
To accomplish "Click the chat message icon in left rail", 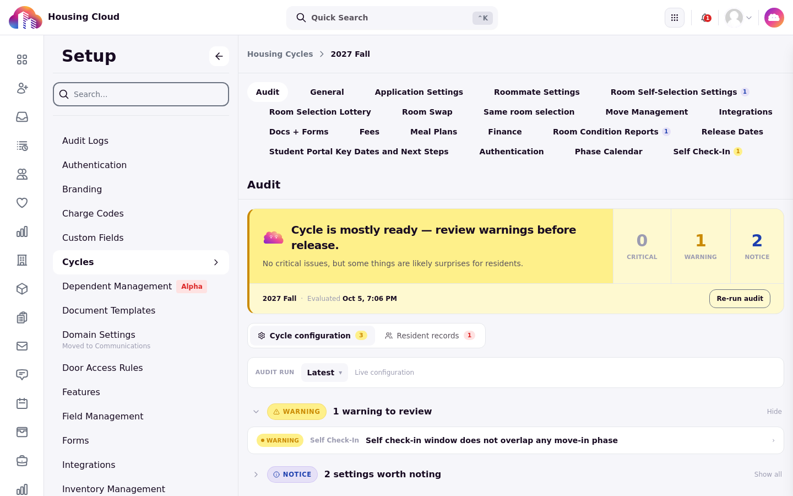I will 22,375.
